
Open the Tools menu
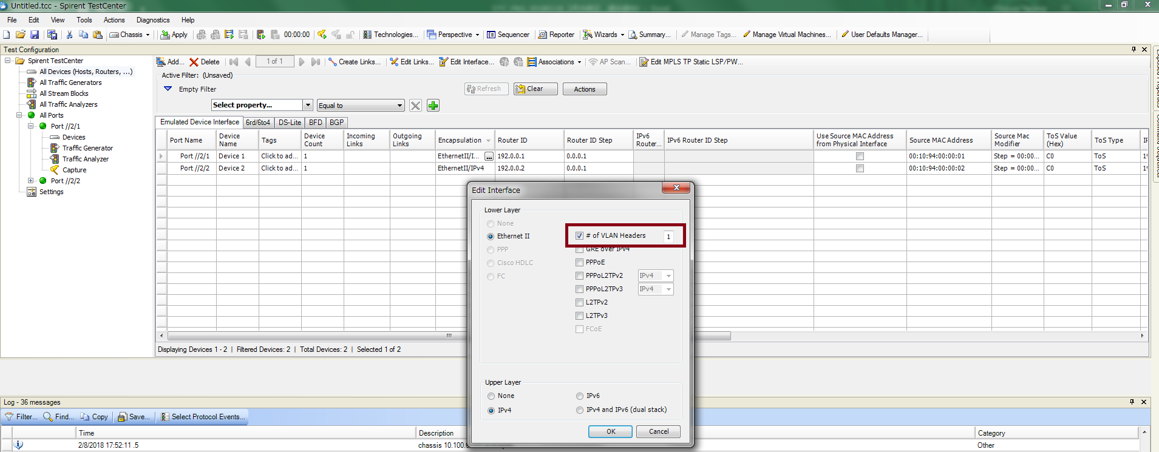84,20
